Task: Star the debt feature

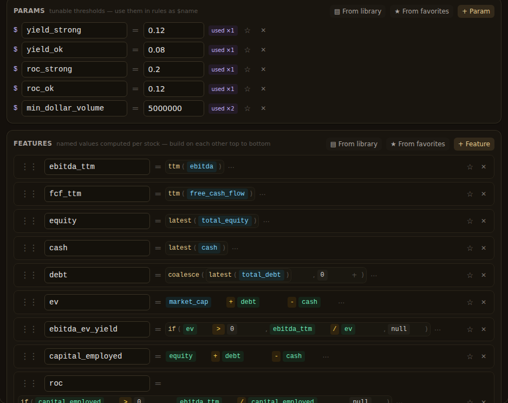Action: [470, 275]
